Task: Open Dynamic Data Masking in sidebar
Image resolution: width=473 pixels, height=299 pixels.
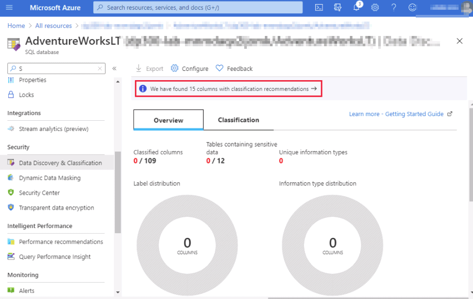Action: (49, 178)
